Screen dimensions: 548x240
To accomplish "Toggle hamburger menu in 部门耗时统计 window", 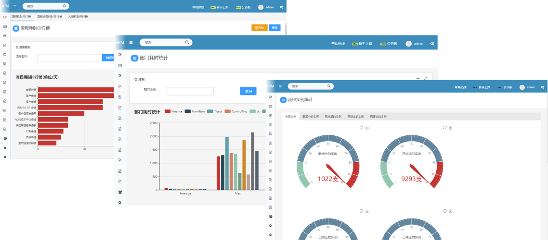I will click(x=131, y=43).
